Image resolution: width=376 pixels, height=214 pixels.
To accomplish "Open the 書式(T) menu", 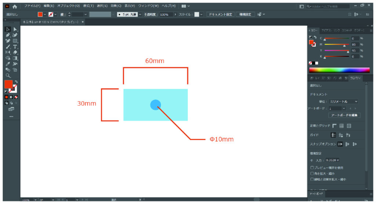I will [88, 6].
